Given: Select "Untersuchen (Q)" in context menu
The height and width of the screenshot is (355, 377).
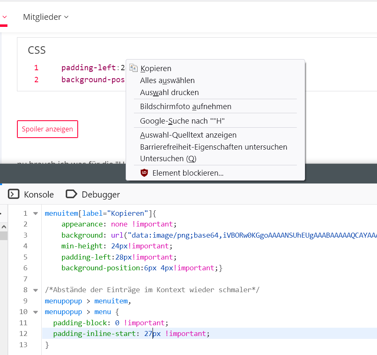Looking at the screenshot, I should point(168,159).
